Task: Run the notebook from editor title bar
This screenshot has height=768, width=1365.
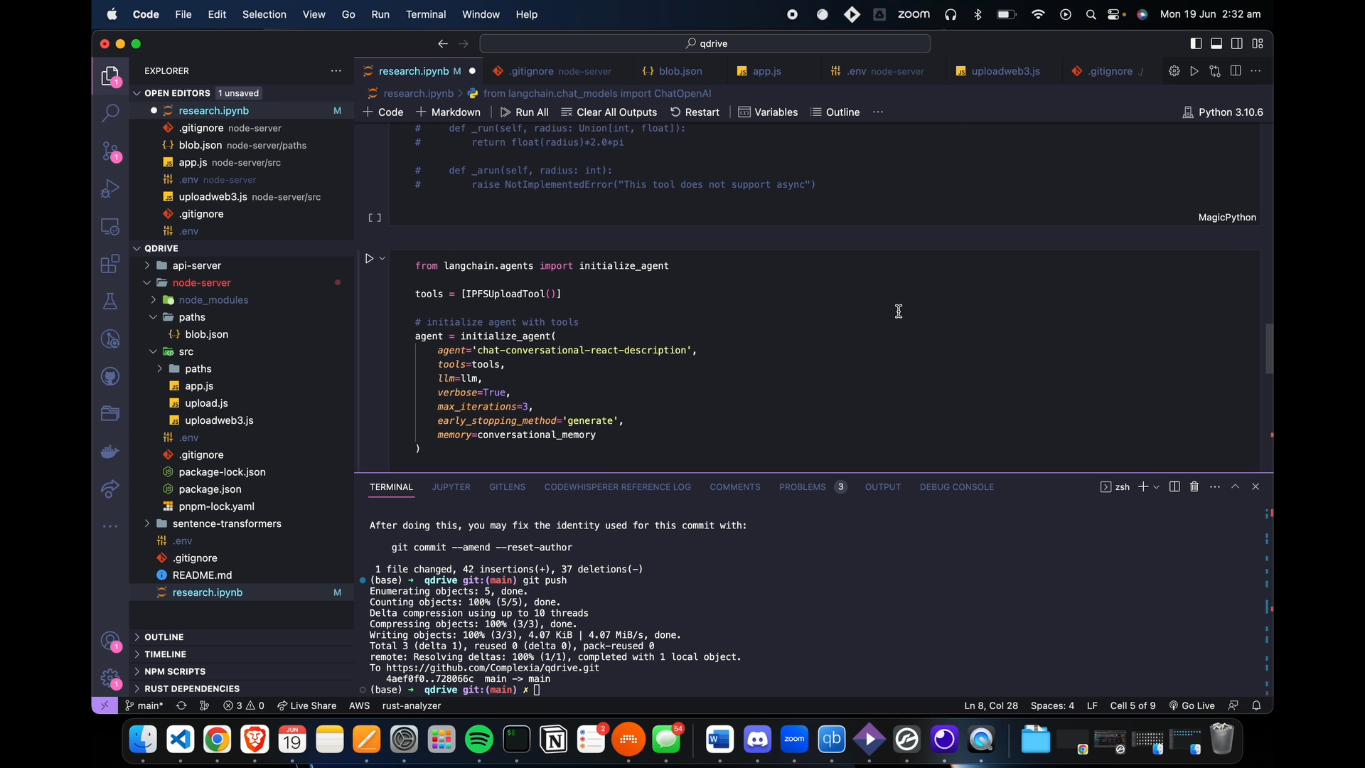Action: (x=1194, y=71)
